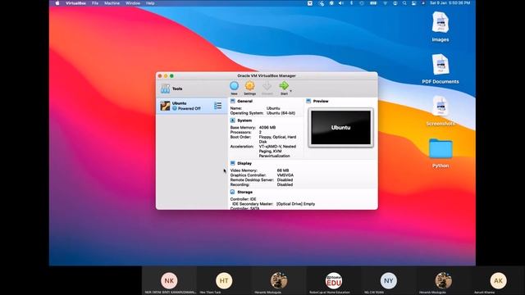This screenshot has width=525, height=295.
Task: Click the battery icon in menu bar
Action: (373, 3)
